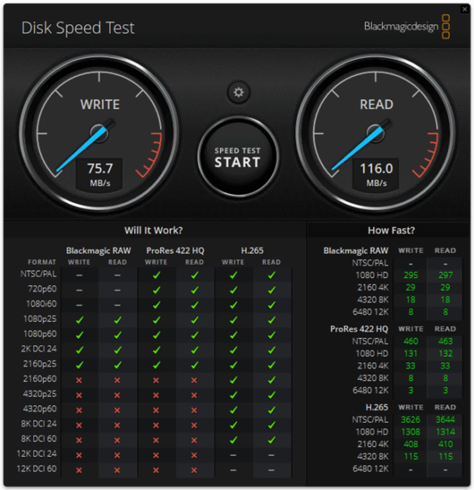Click ProRes 422 HQ 1080 HD read value 132
474x490 pixels.
point(445,354)
